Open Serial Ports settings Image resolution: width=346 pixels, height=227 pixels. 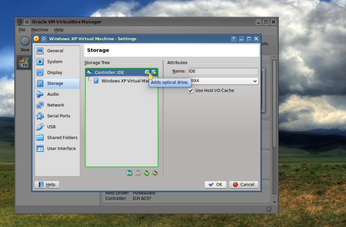coord(57,116)
